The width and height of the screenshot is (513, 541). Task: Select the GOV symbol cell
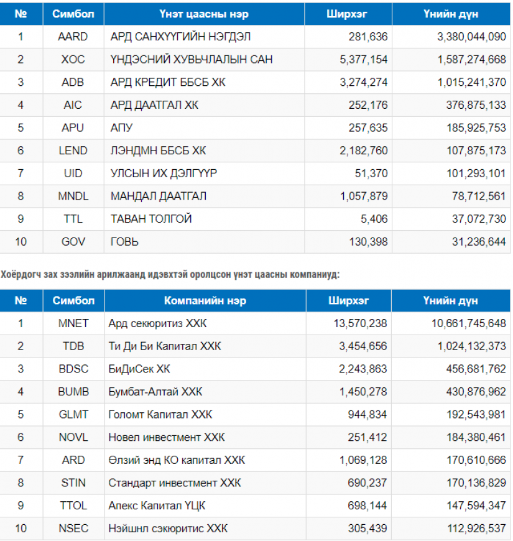click(73, 241)
